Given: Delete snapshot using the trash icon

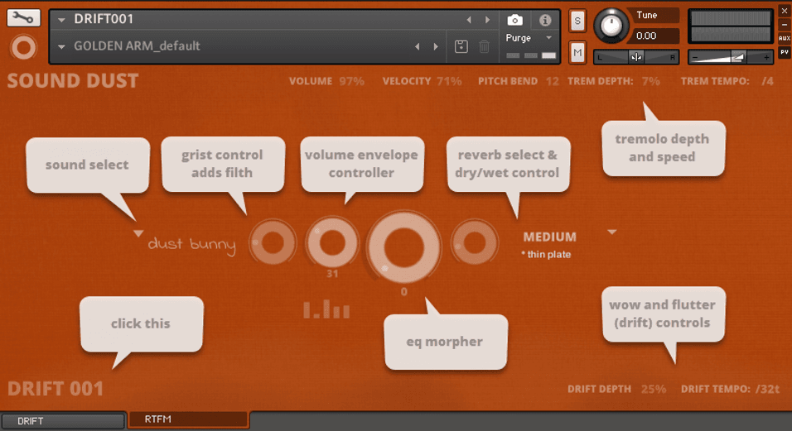Looking at the screenshot, I should click(x=484, y=46).
